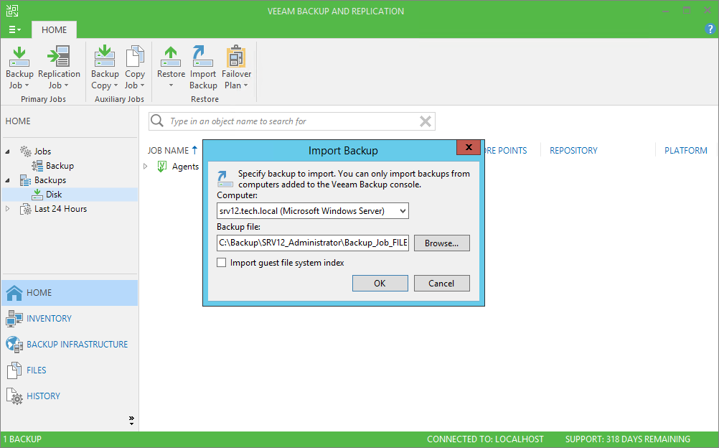The image size is (719, 448).
Task: Select the Disk node under Backups
Action: tap(54, 195)
